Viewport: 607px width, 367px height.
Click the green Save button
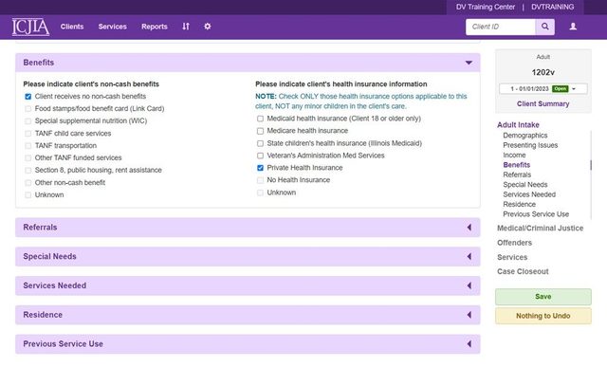[543, 297]
